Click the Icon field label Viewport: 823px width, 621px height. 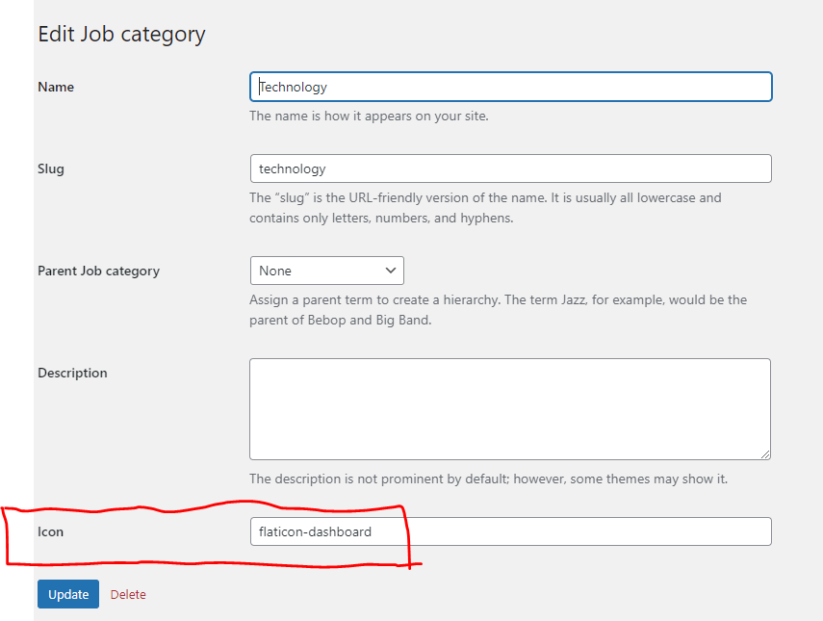50,531
